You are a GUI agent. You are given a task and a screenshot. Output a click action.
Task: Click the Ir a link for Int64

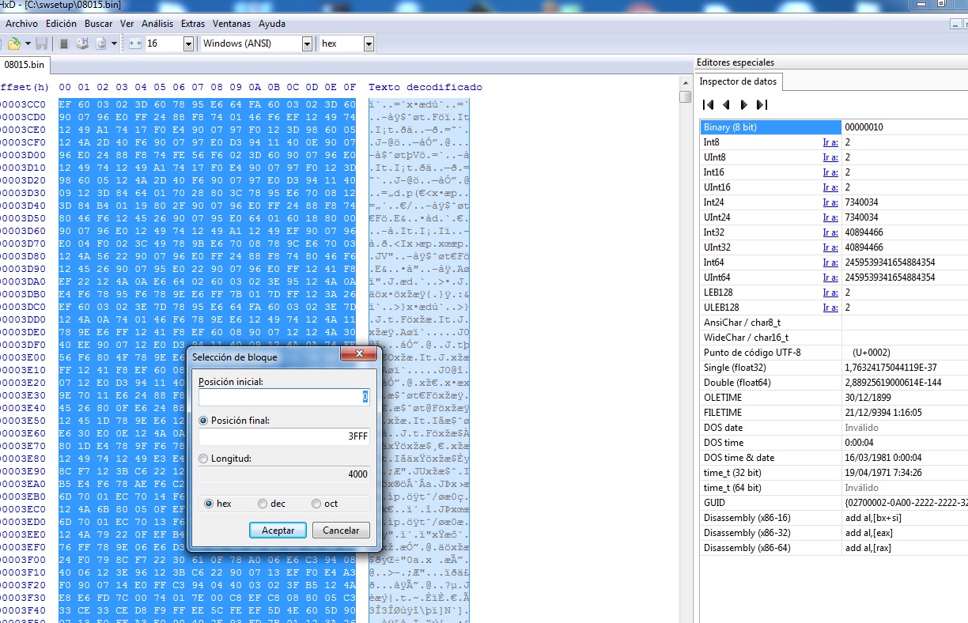pyautogui.click(x=830, y=262)
